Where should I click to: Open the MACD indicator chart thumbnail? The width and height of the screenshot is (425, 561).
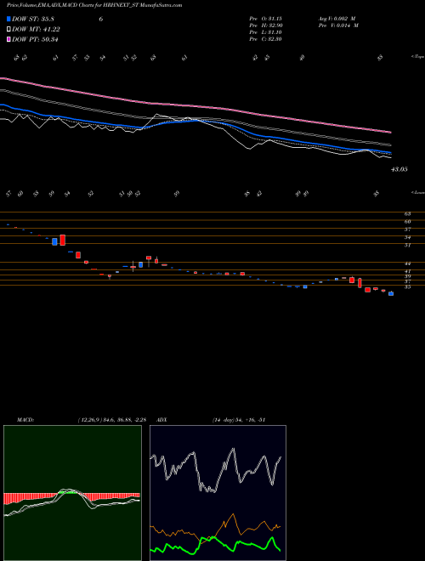click(72, 493)
